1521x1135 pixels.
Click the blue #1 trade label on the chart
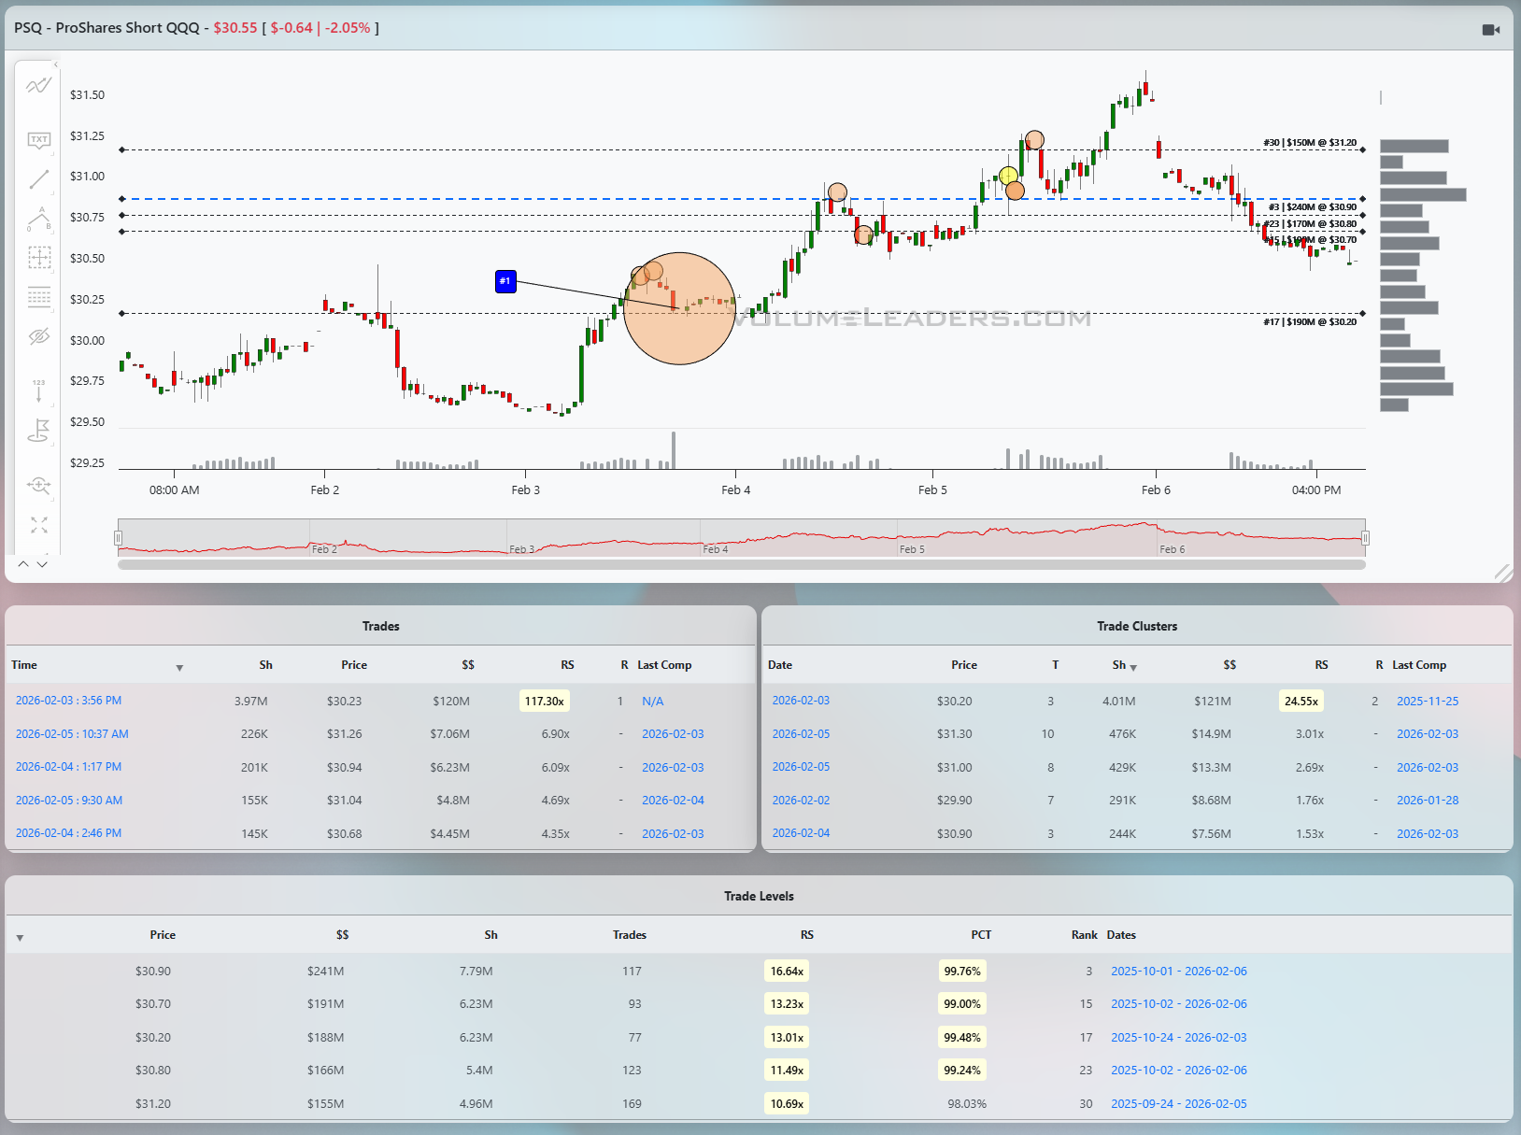point(505,280)
